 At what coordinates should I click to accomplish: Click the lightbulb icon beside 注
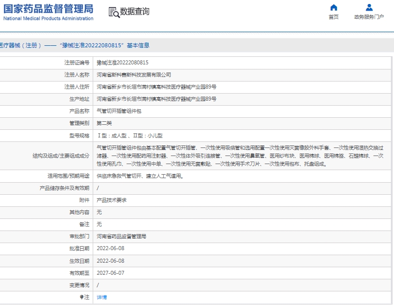82,297
